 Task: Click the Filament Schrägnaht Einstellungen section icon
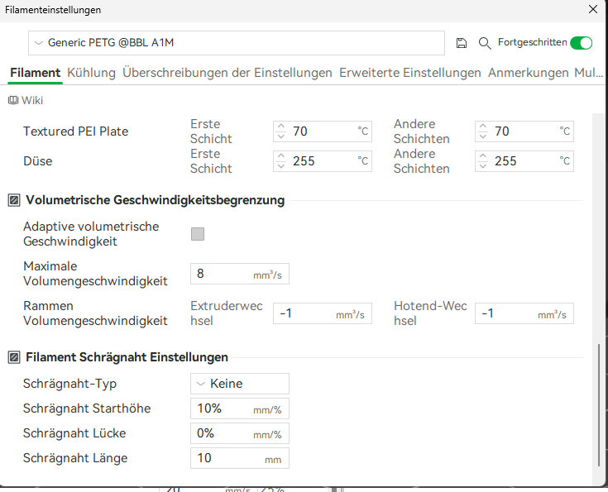[x=14, y=357]
